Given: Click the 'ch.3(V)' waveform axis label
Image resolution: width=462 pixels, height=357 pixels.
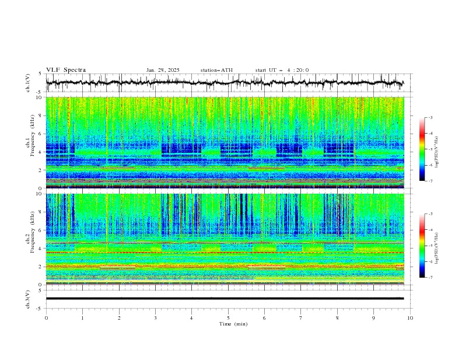Looking at the screenshot, I should click(28, 299).
